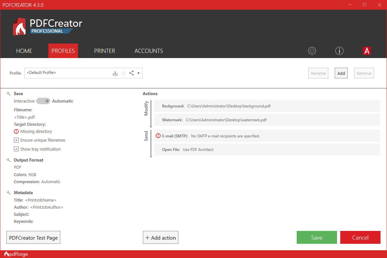387x258 pixels.
Task: Click Subject metadata label
Action: coord(22,214)
